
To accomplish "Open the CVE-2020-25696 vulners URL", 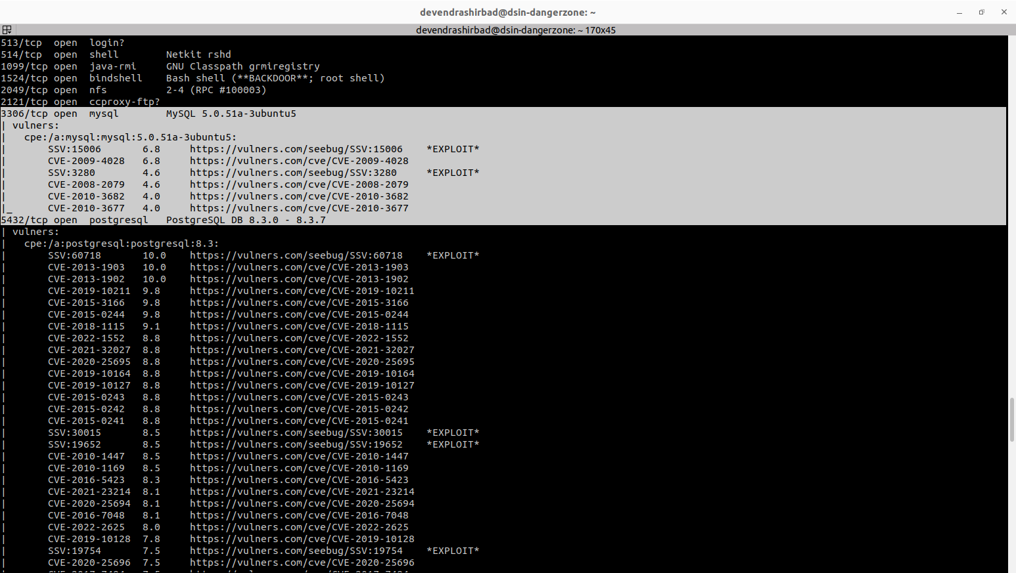I will [x=302, y=562].
